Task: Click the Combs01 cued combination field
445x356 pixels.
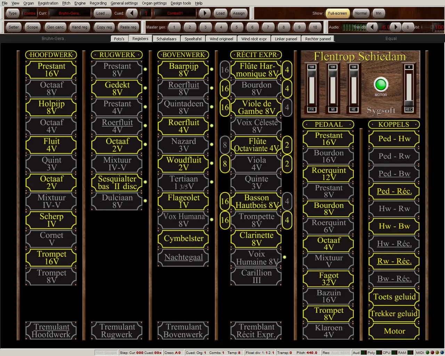Action: pos(175,13)
